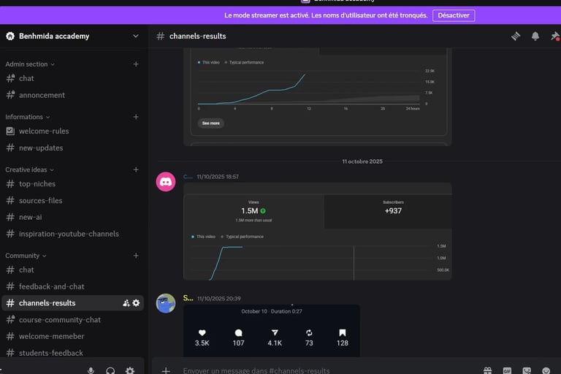Mute the microphone
561x374 pixels.
tap(91, 370)
